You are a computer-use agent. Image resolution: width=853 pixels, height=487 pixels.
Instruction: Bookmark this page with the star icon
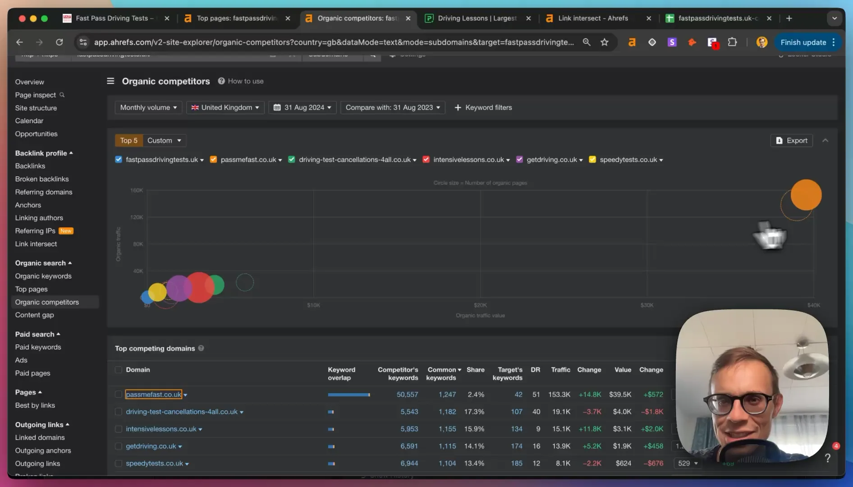pyautogui.click(x=605, y=42)
